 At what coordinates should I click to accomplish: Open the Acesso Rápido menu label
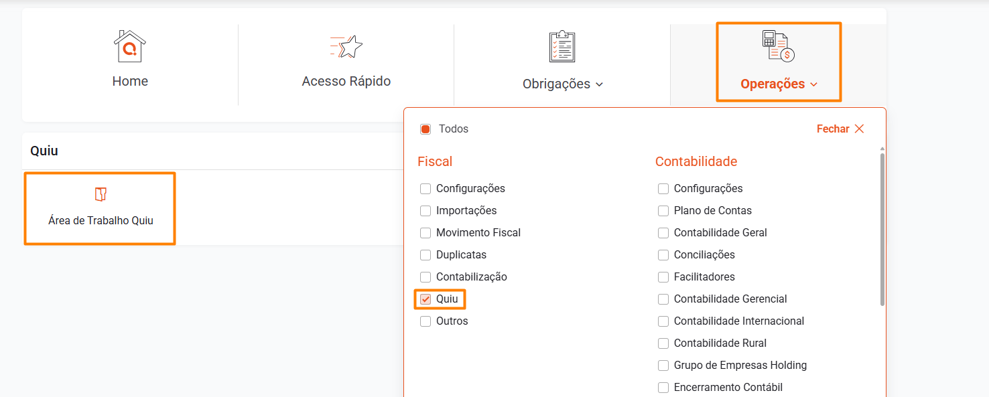pos(346,81)
